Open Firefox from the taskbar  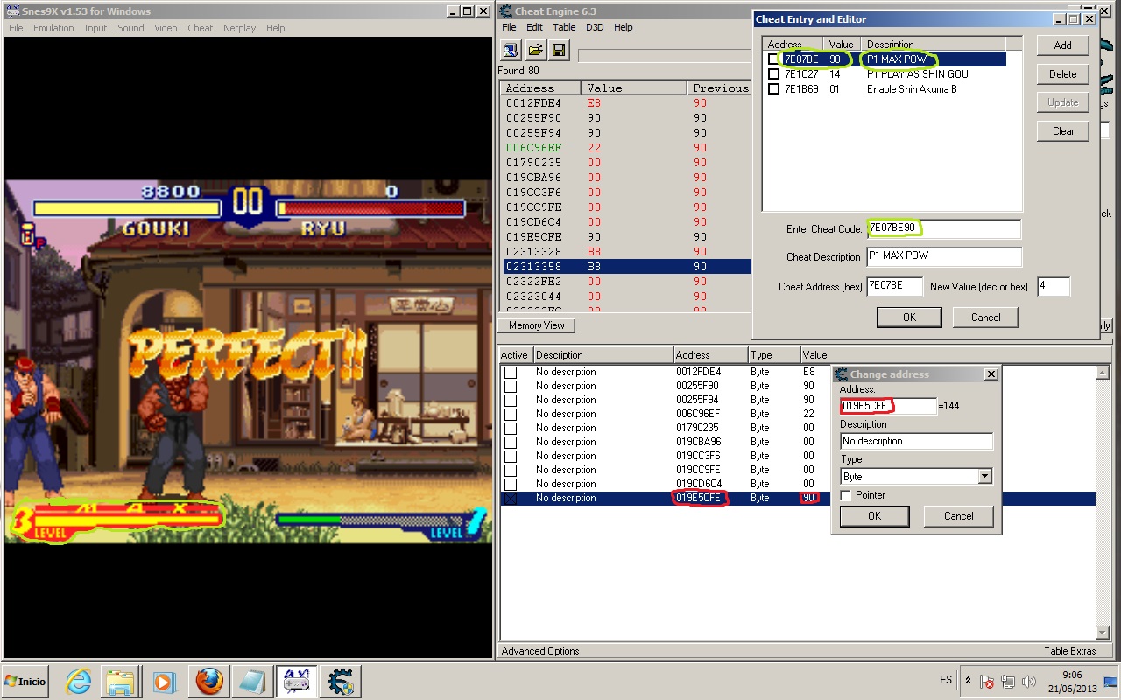point(209,681)
